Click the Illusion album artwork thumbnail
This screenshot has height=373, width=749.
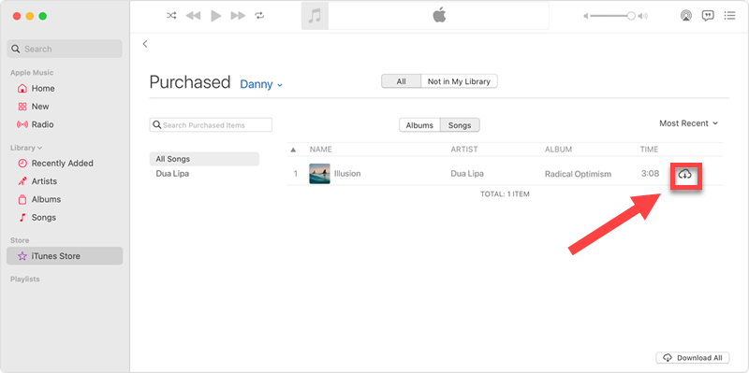coord(319,174)
